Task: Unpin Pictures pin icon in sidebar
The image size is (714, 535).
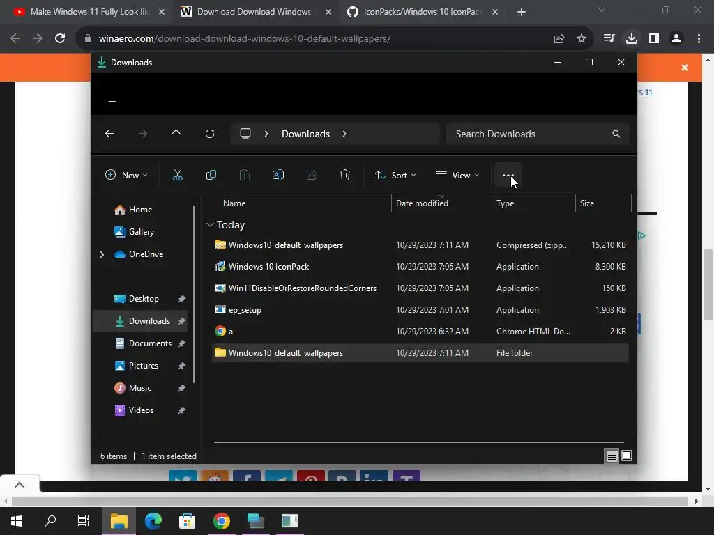Action: pos(182,366)
